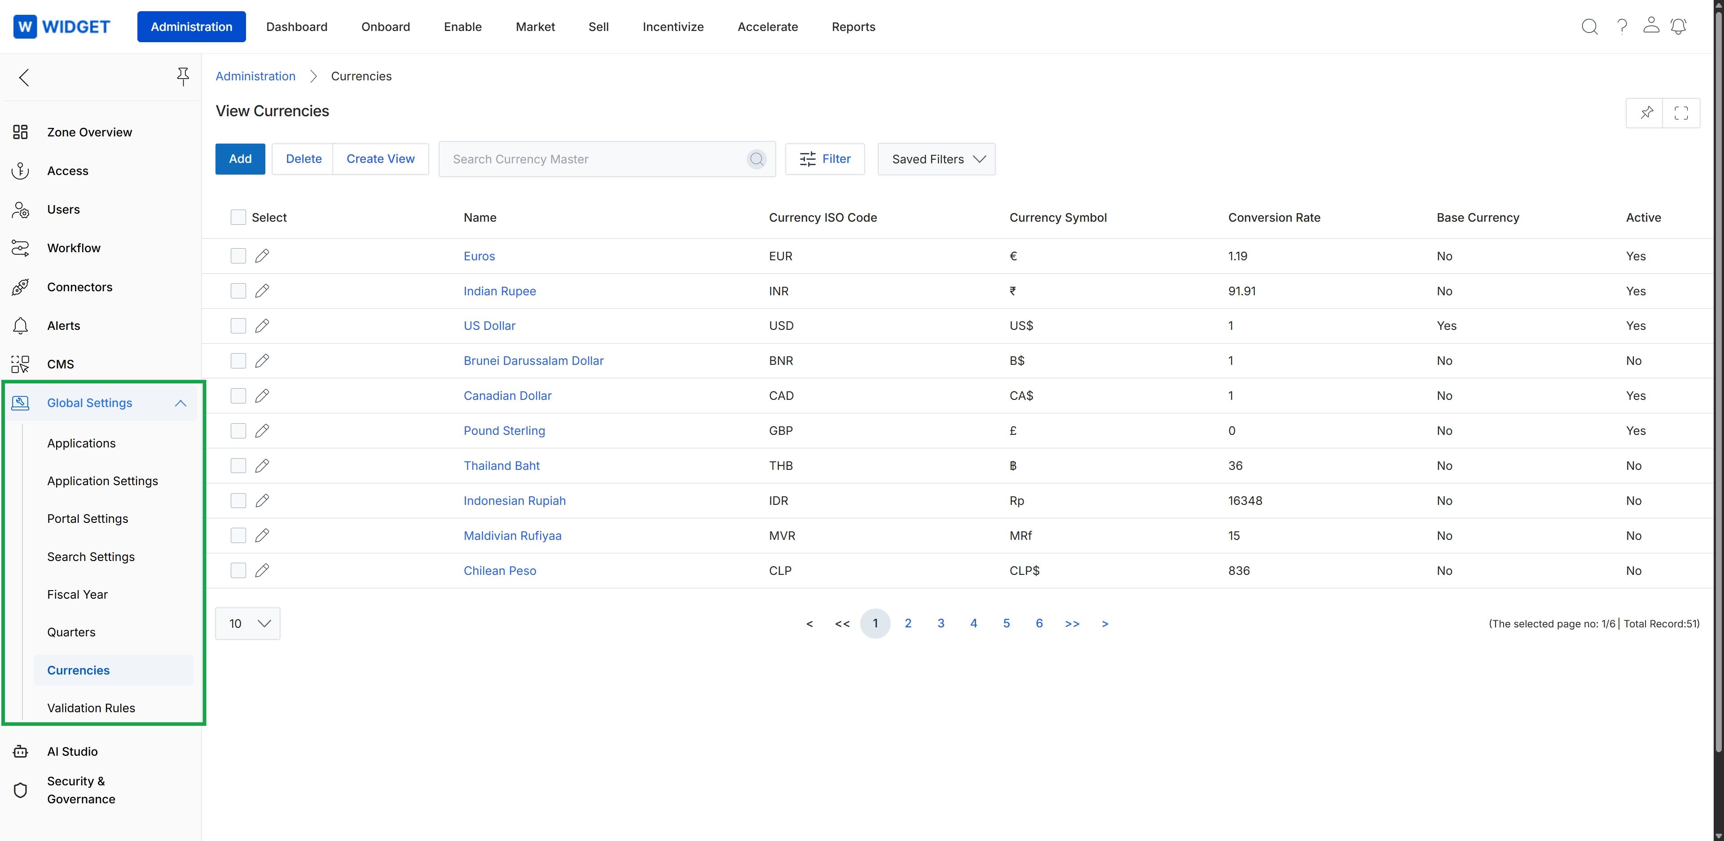The width and height of the screenshot is (1724, 841).
Task: Check the Brunei Darussalam Dollar checkbox
Action: [238, 361]
